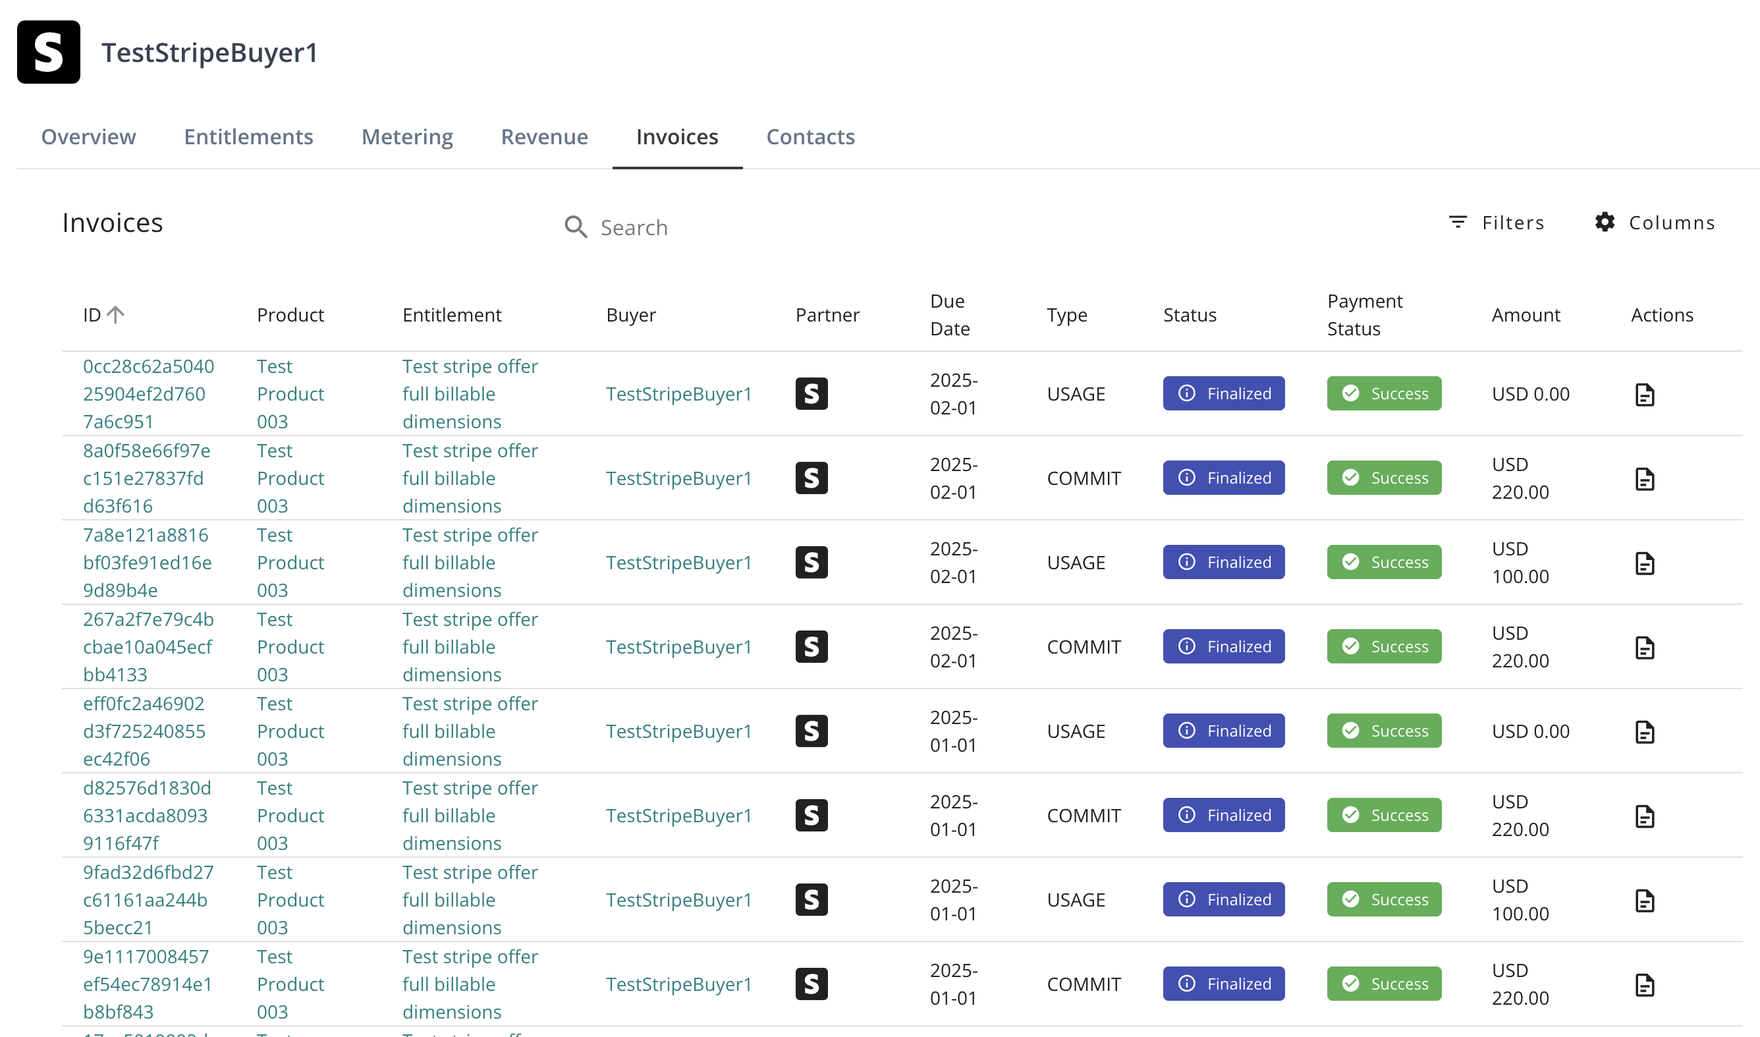
Task: Open Test Product 003 link in row 267a2f7e79c4b
Action: (290, 646)
